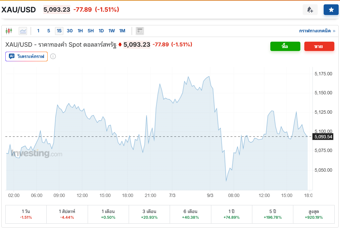Open the info tooltip icon

point(53,56)
